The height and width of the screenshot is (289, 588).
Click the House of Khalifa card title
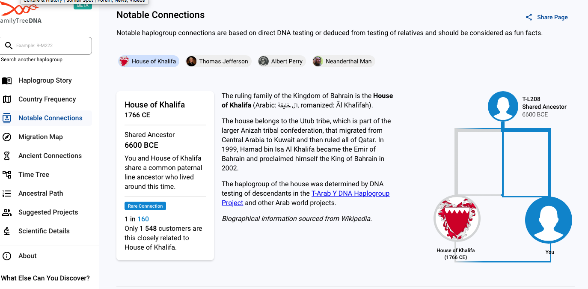tap(154, 104)
